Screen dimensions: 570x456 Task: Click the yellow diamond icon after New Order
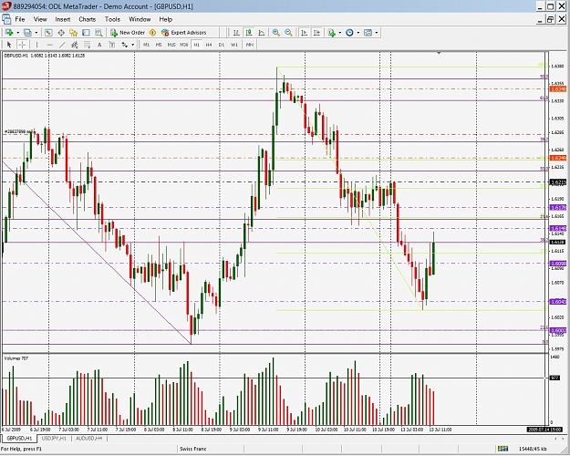(x=152, y=33)
